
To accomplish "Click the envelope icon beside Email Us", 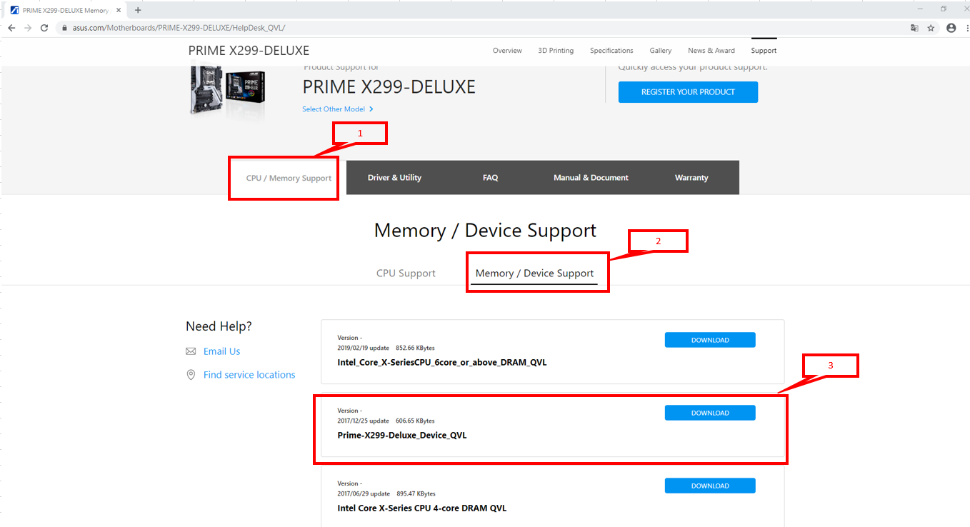I will click(191, 351).
